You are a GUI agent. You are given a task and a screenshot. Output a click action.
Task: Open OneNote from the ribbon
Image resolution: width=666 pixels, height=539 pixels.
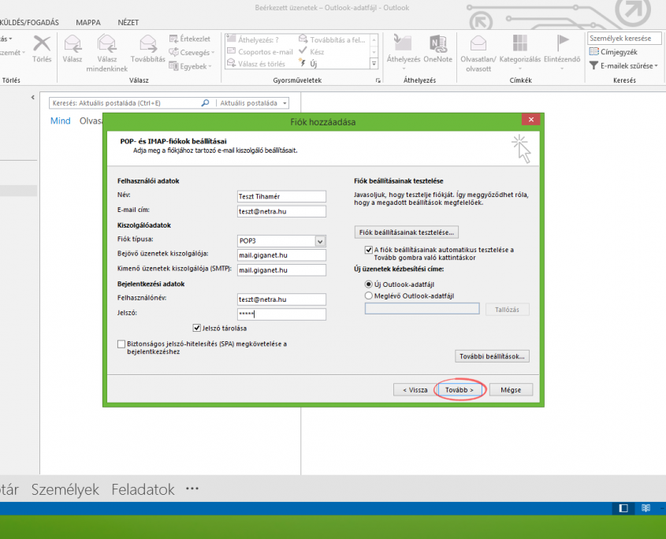[x=437, y=43]
